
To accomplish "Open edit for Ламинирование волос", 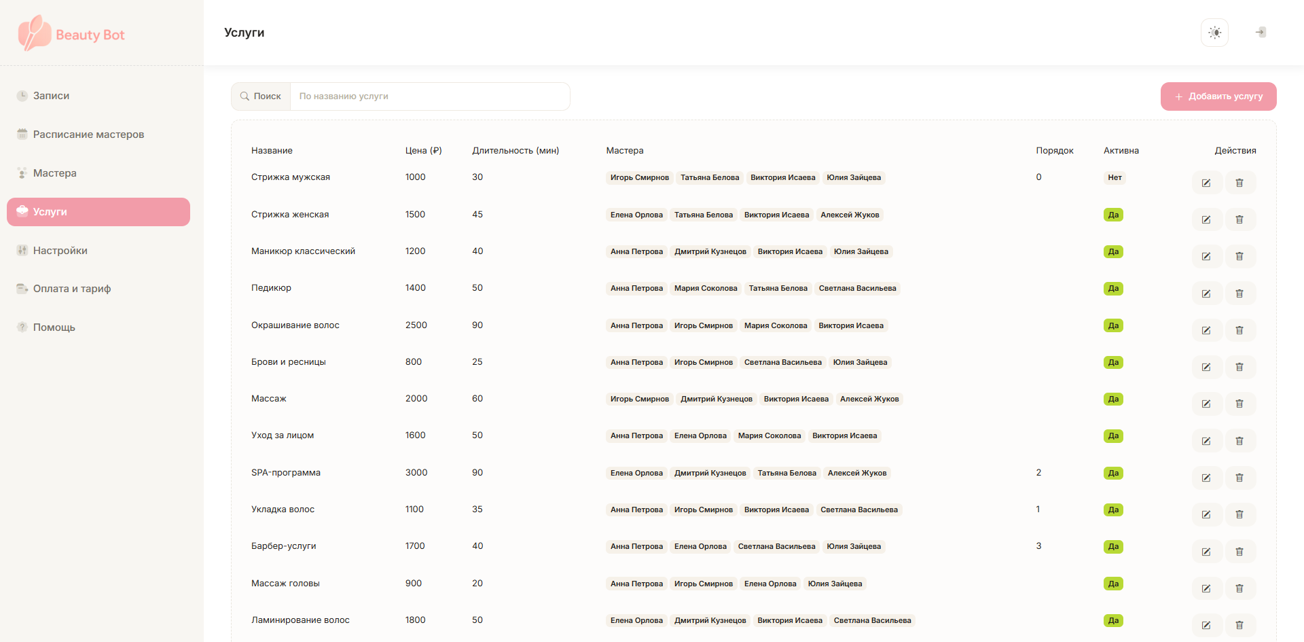I will coord(1206,625).
